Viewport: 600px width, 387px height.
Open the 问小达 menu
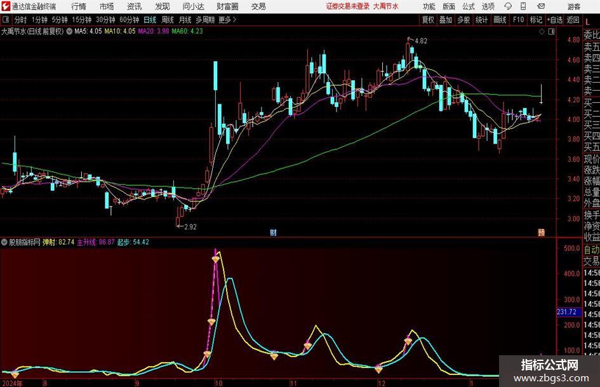tap(193, 6)
